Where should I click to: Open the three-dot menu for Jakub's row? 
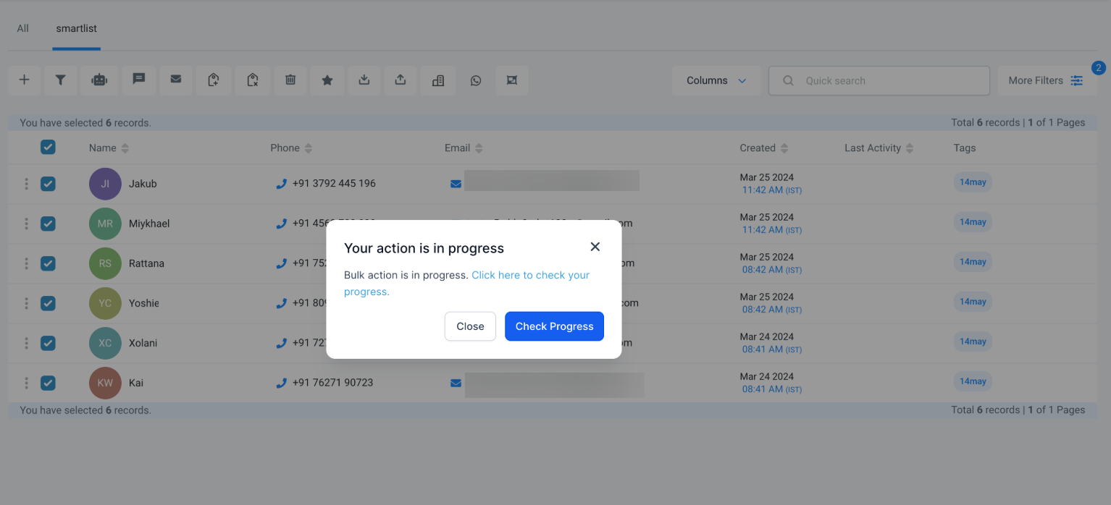(x=27, y=184)
